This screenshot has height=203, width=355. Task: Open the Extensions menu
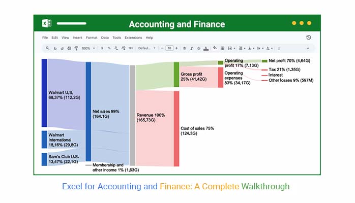pos(133,38)
